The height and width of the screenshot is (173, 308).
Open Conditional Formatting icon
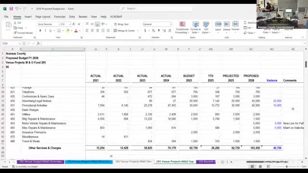(x=182, y=27)
